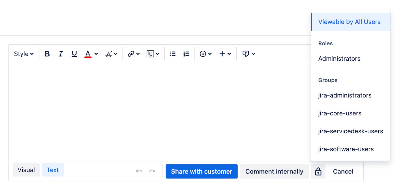Open the Style dropdown
This screenshot has width=401, height=186.
[24, 54]
